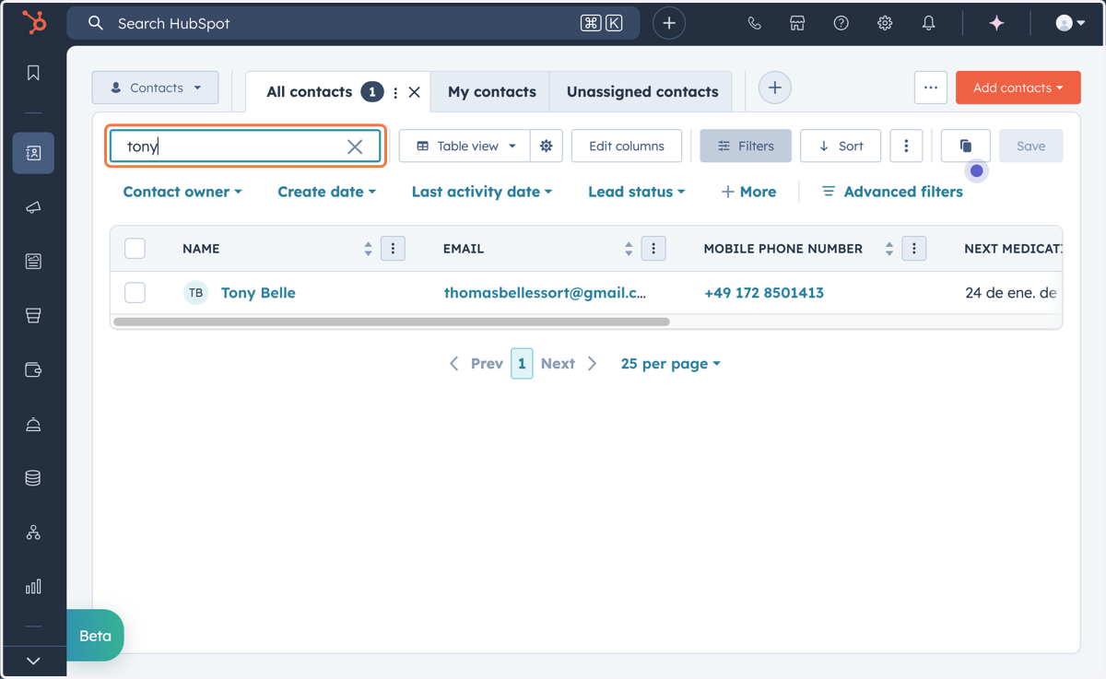
Task: Click the duplicate view copy icon
Action: tap(966, 146)
